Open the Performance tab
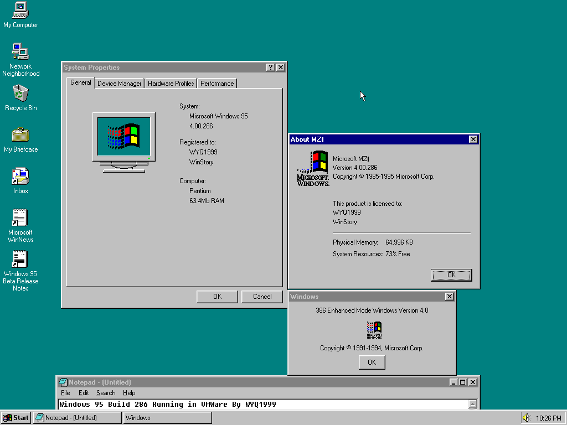 (217, 84)
